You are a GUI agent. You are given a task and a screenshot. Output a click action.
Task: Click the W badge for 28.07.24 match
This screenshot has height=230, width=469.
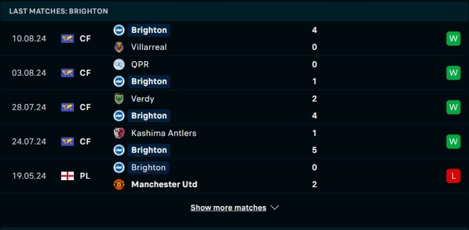[453, 107]
